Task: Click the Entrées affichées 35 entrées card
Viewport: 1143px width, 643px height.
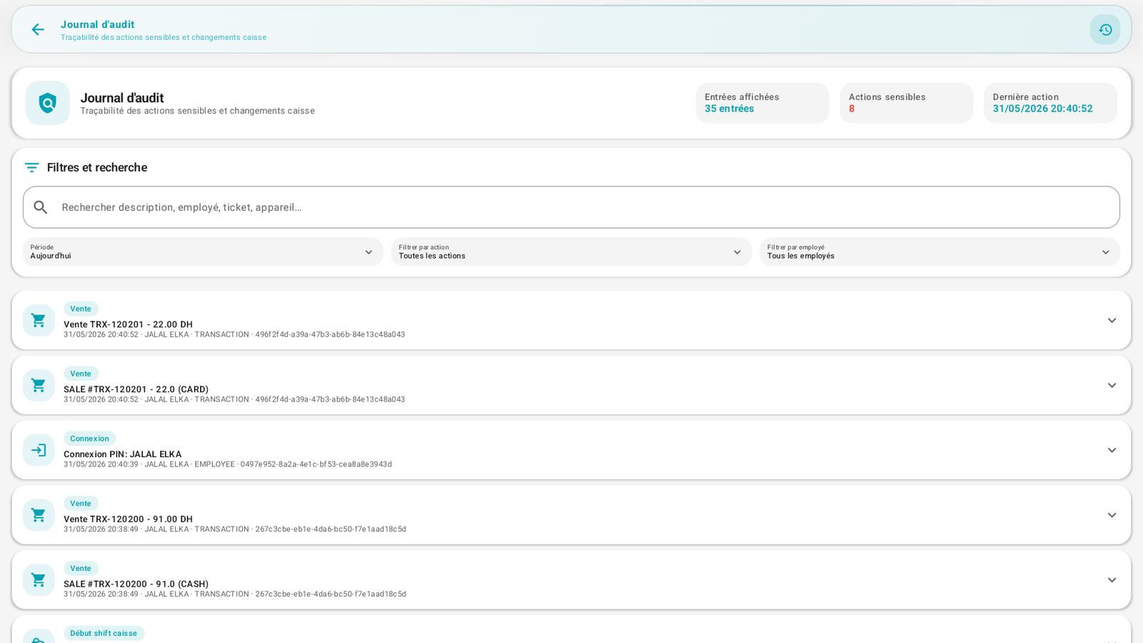Action: [x=762, y=103]
